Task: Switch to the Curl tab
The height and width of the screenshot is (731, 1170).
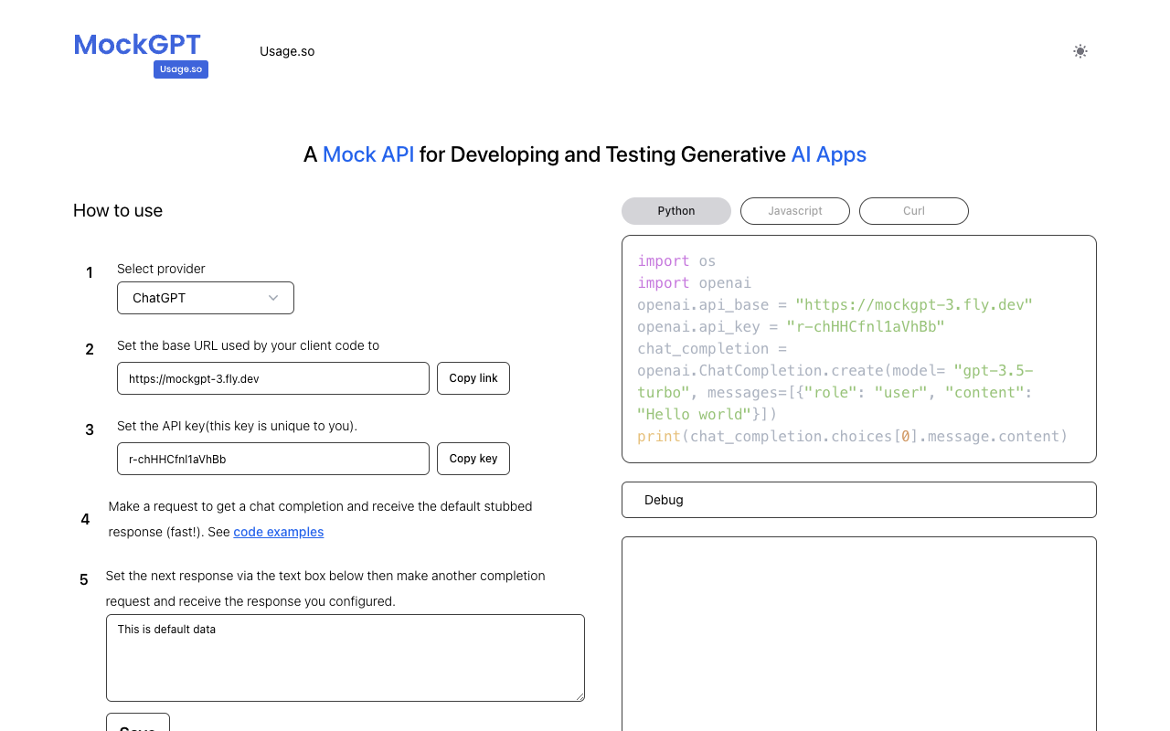Action: (913, 211)
